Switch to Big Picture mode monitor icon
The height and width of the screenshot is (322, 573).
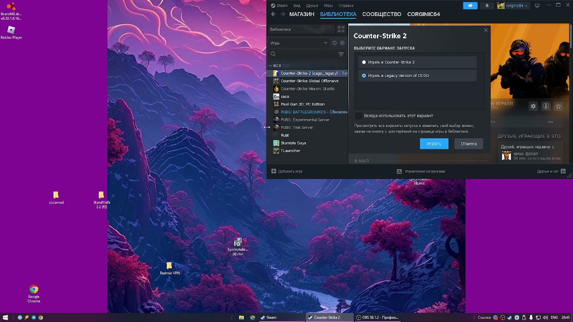(537, 5)
